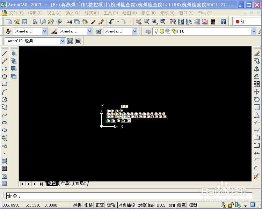Click the Erase tool in Modify toolbar

pyautogui.click(x=257, y=54)
